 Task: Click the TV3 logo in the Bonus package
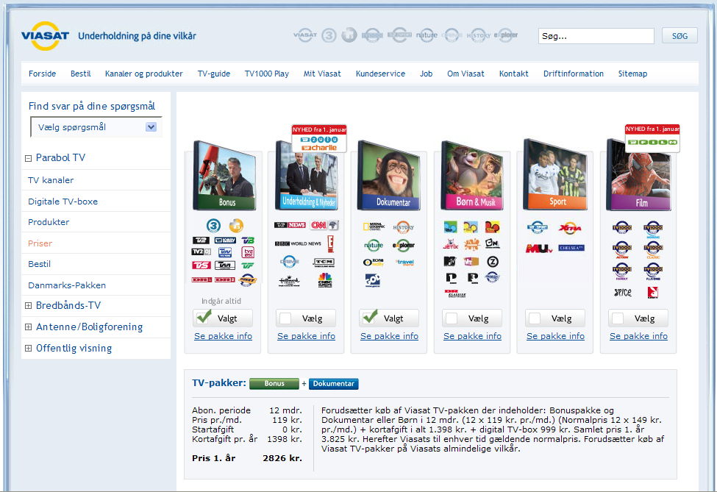click(213, 226)
